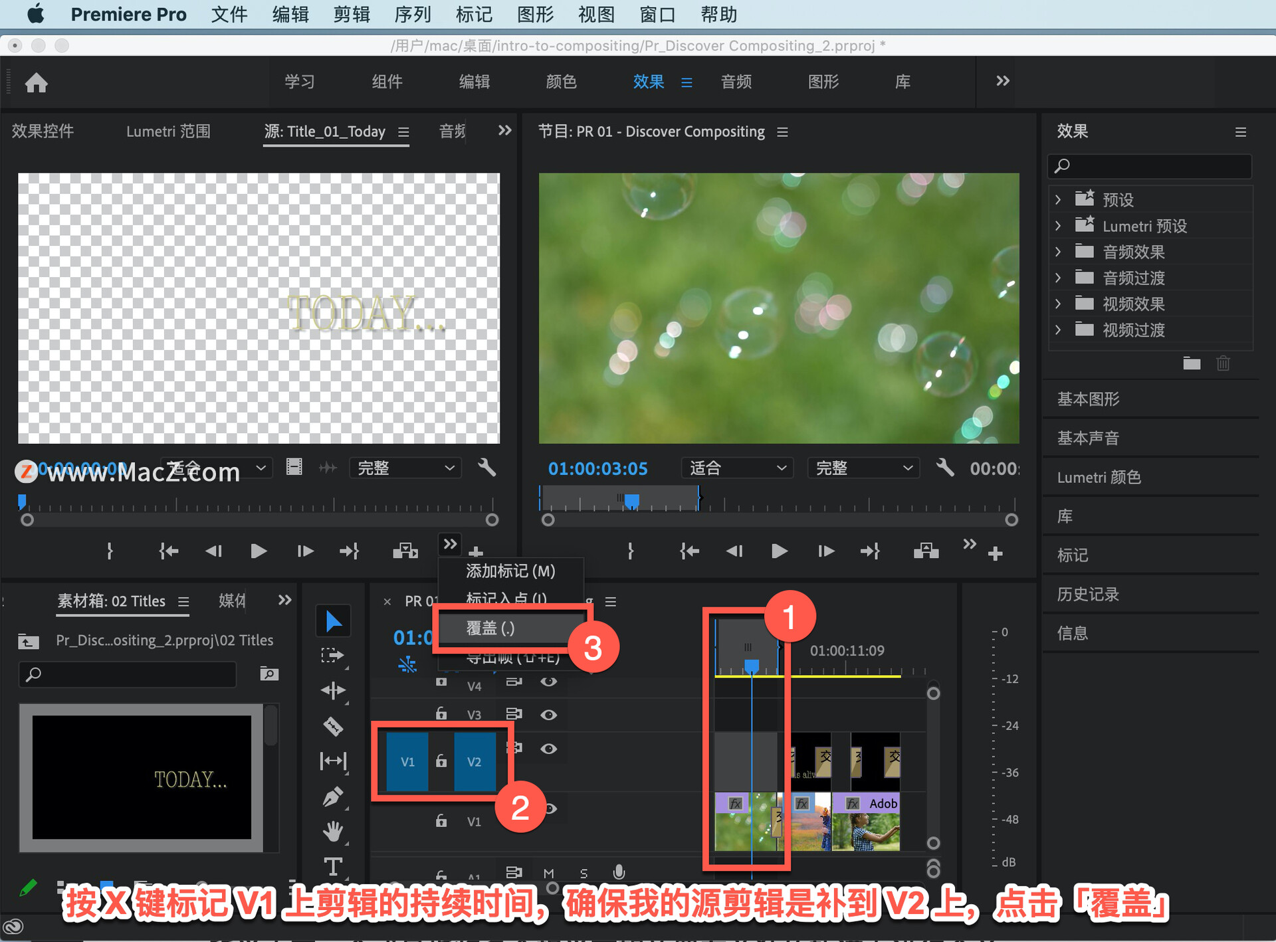
Task: Go to the Home screen icon
Action: (37, 82)
